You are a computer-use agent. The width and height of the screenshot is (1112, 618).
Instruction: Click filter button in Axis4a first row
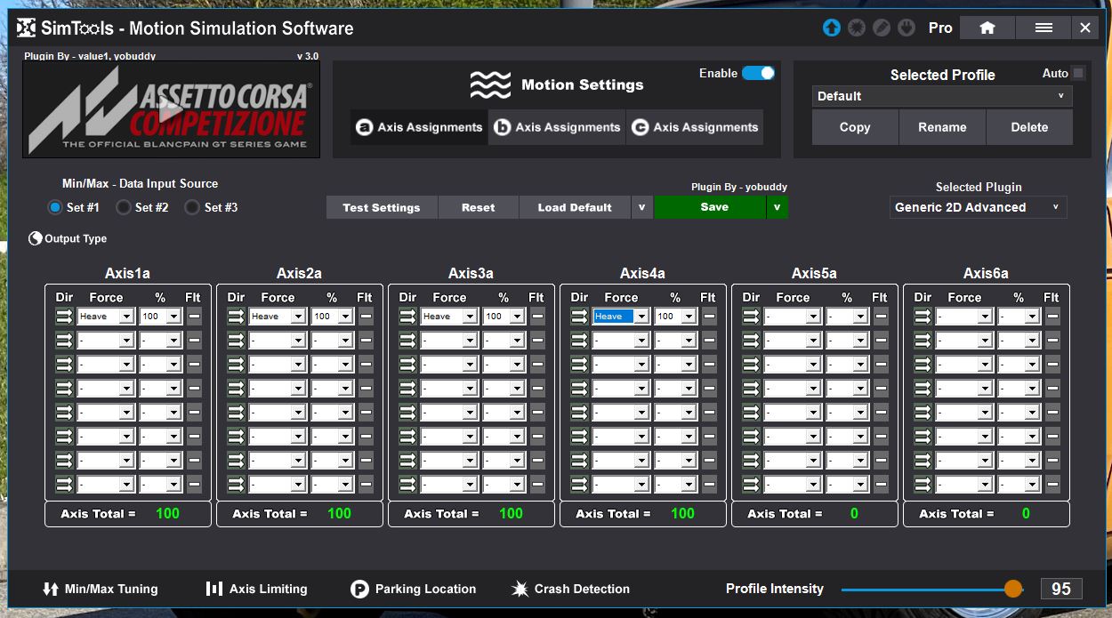[x=709, y=316]
